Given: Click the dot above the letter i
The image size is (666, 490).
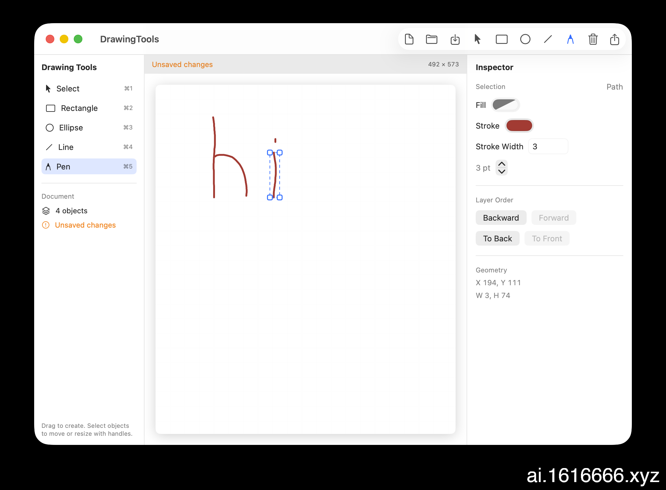Looking at the screenshot, I should point(275,140).
